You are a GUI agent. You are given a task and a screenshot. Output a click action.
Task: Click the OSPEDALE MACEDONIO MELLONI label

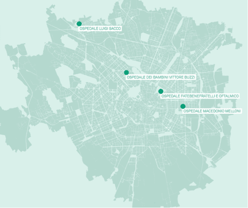(x=212, y=111)
